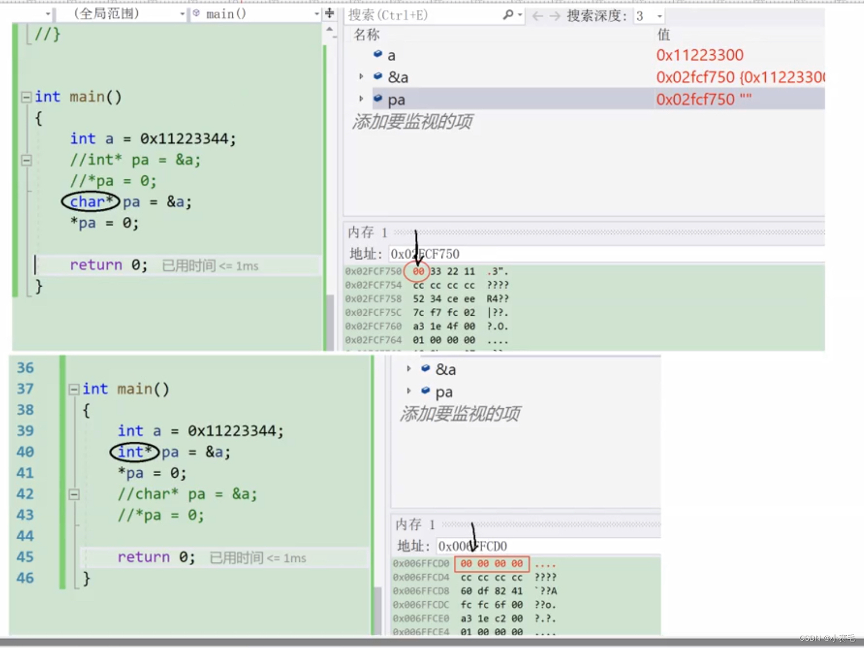Image resolution: width=864 pixels, height=648 pixels.
Task: Click value 0x11223300 of variable a
Action: click(x=700, y=55)
